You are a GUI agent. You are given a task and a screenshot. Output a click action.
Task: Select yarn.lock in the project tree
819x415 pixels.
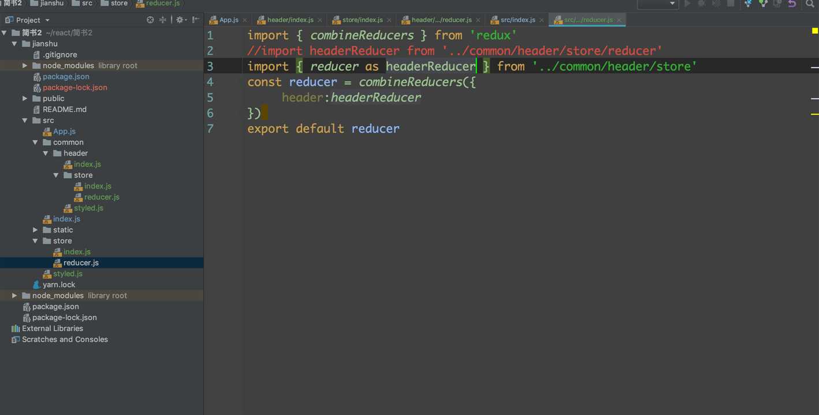(59, 285)
